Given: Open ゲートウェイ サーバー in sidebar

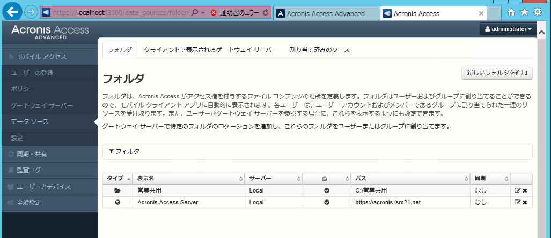Looking at the screenshot, I should pos(41,105).
